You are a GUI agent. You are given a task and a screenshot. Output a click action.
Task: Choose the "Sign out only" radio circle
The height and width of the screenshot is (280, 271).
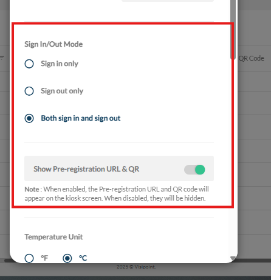(x=29, y=91)
